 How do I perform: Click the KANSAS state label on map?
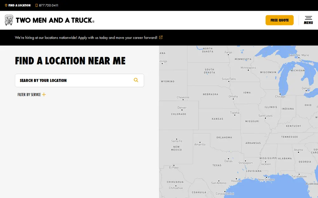(x=218, y=119)
